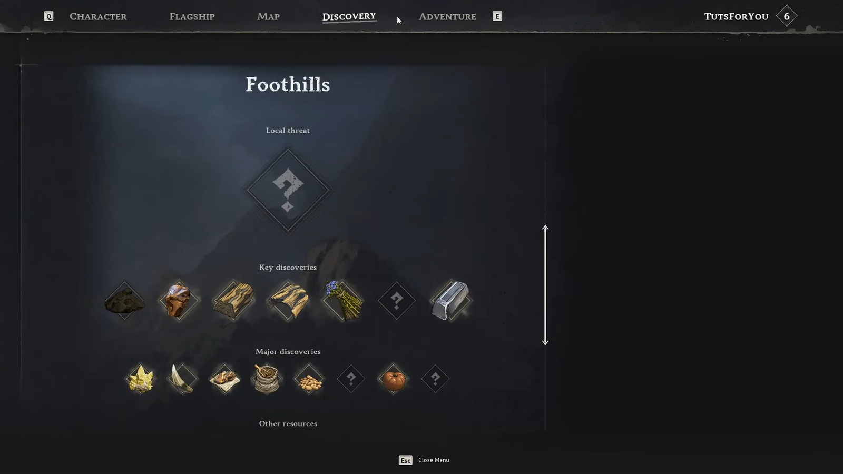Click the undiscovered key discovery slot
The width and height of the screenshot is (843, 474).
tap(396, 301)
